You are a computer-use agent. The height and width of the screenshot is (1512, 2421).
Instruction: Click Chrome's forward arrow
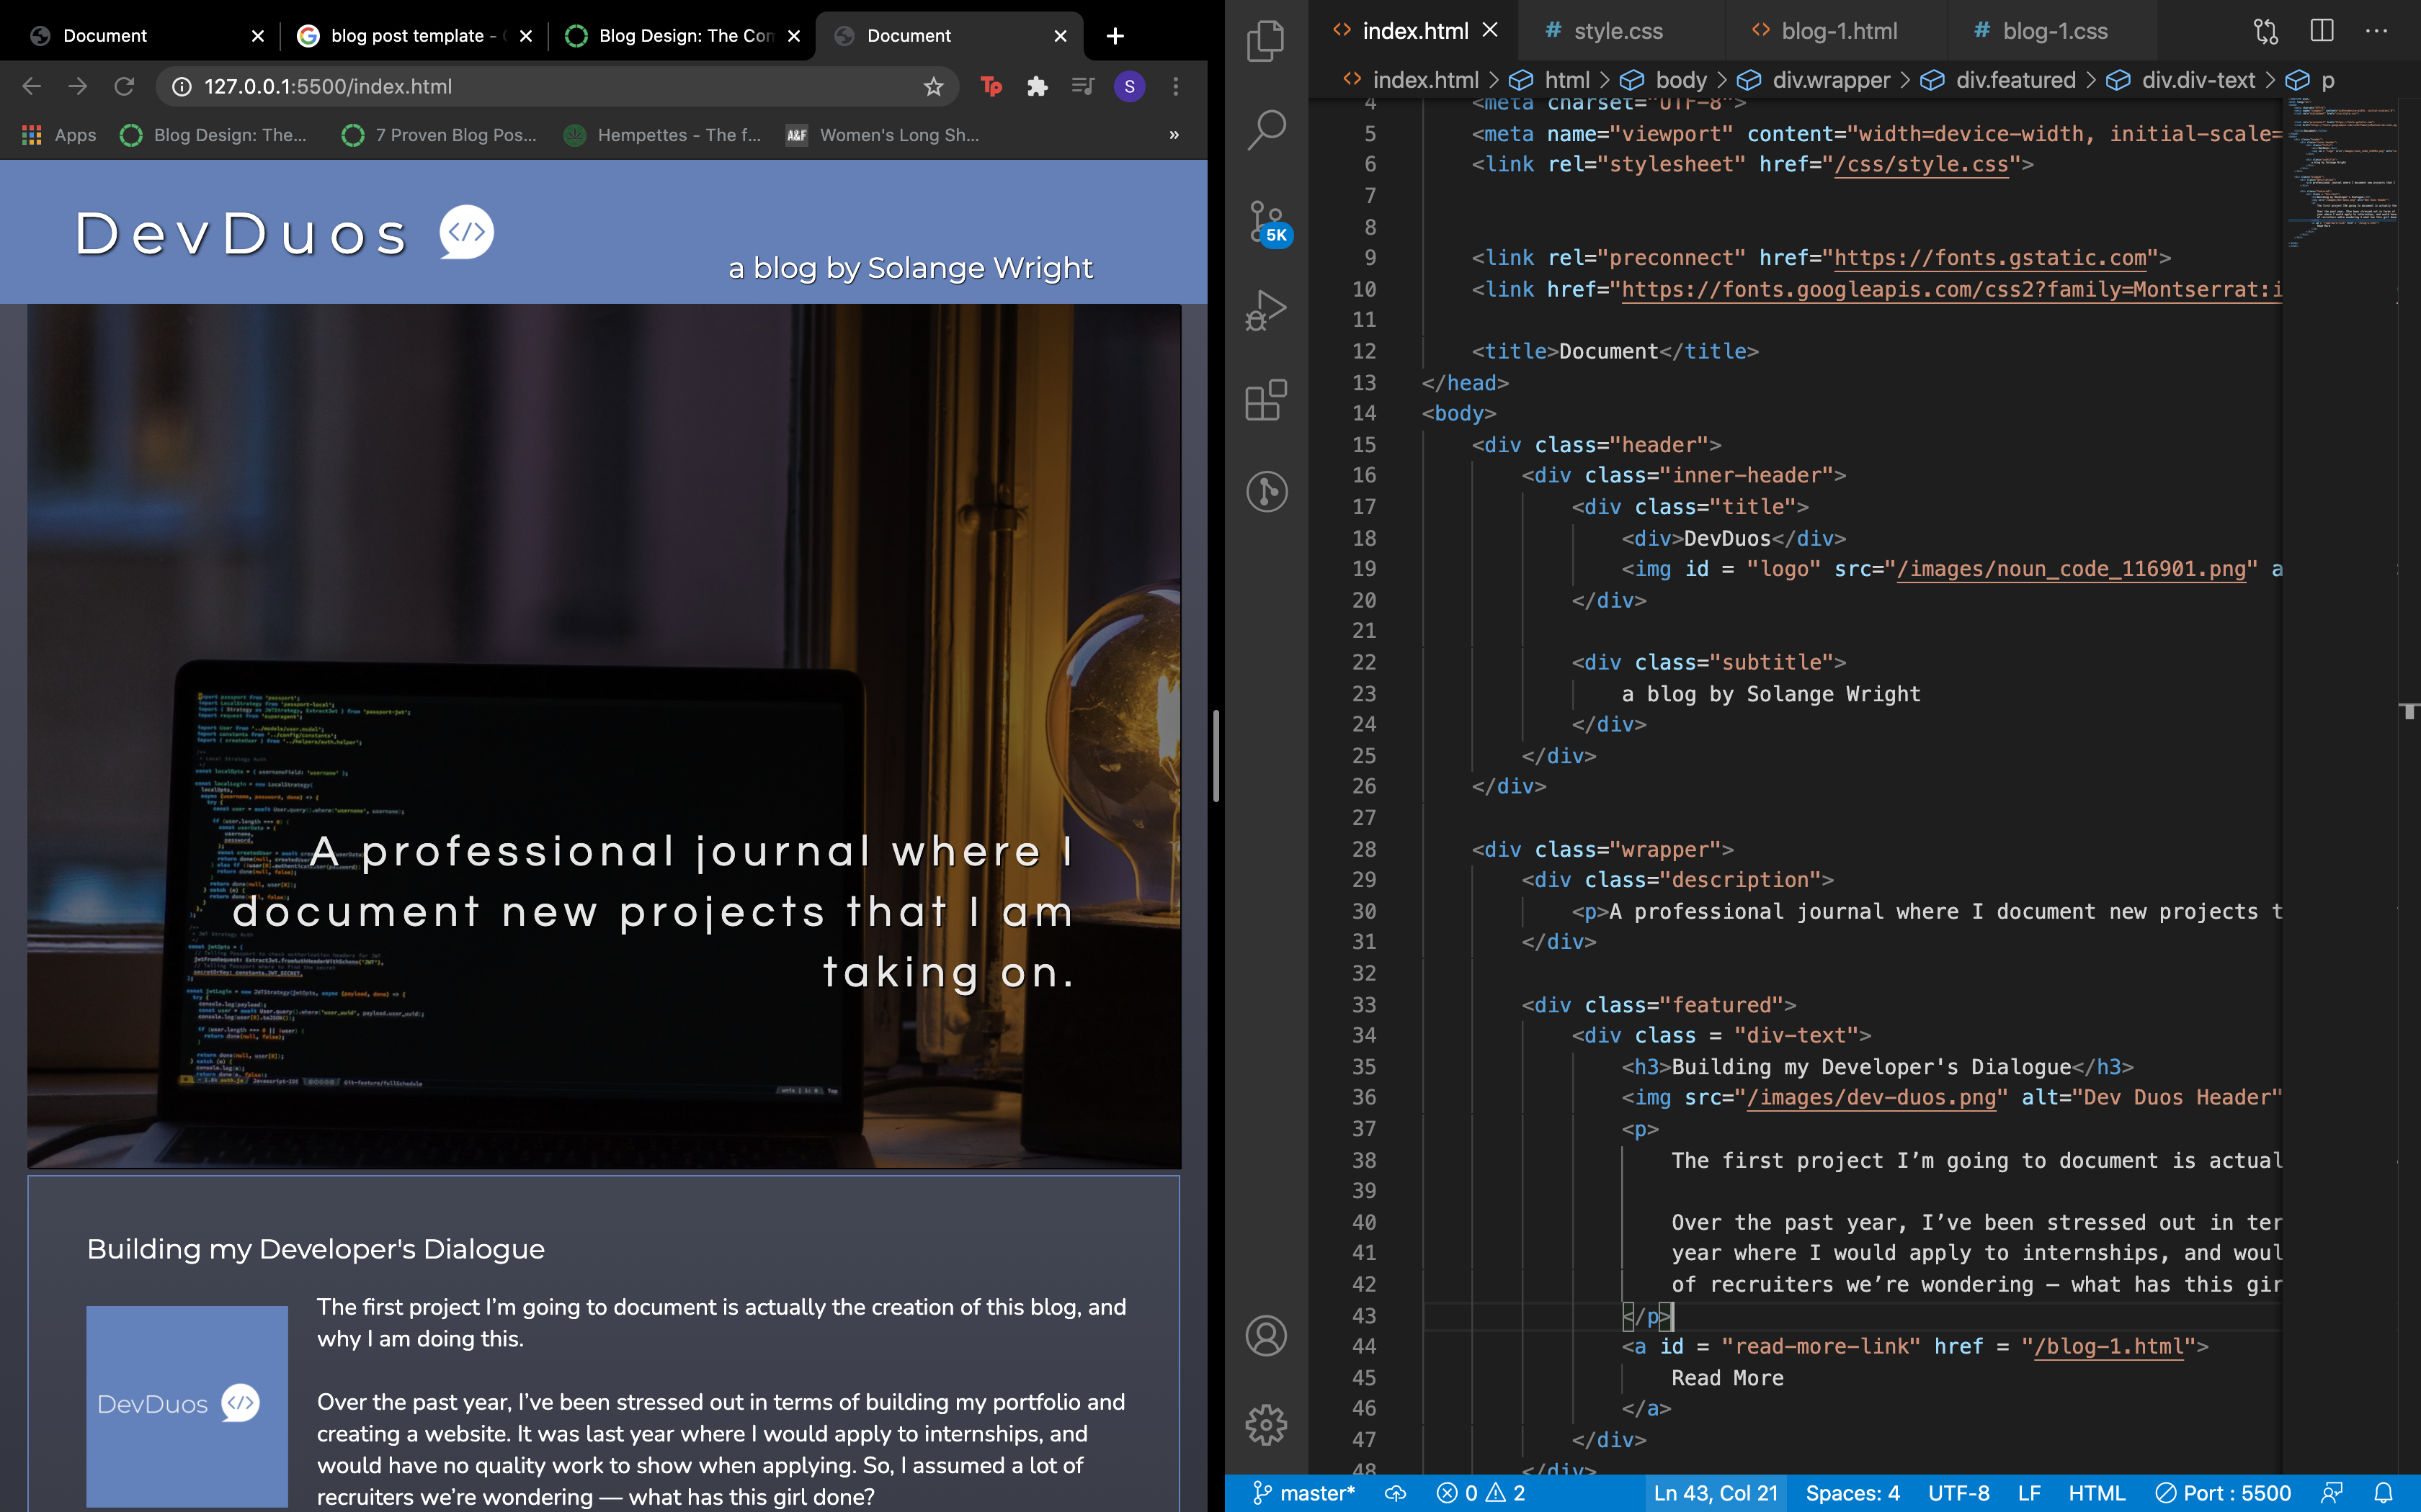77,86
